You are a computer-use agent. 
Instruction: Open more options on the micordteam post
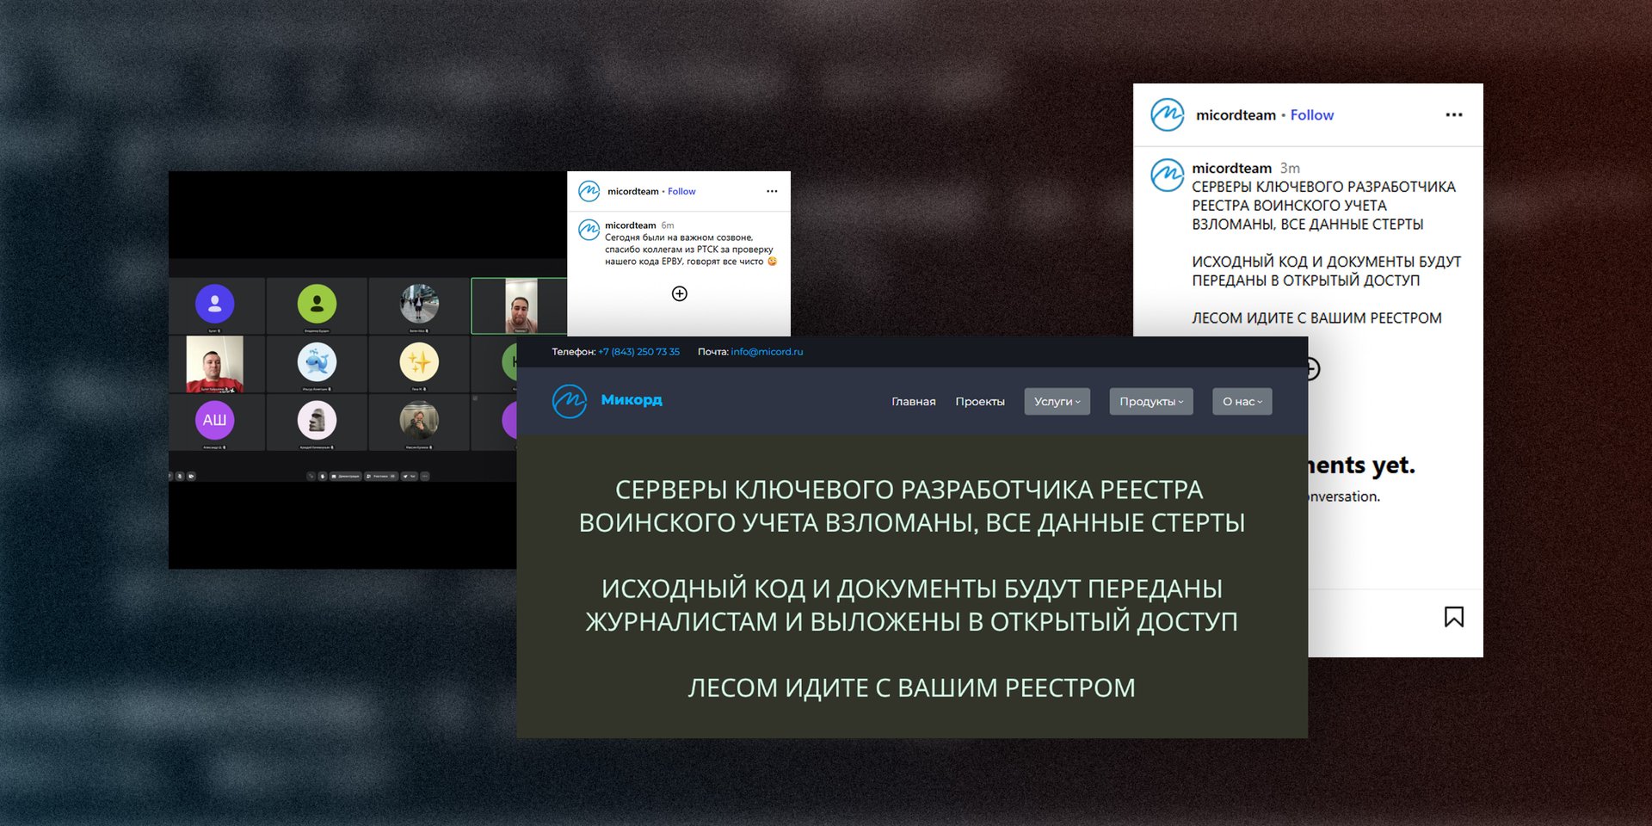pyautogui.click(x=1454, y=114)
